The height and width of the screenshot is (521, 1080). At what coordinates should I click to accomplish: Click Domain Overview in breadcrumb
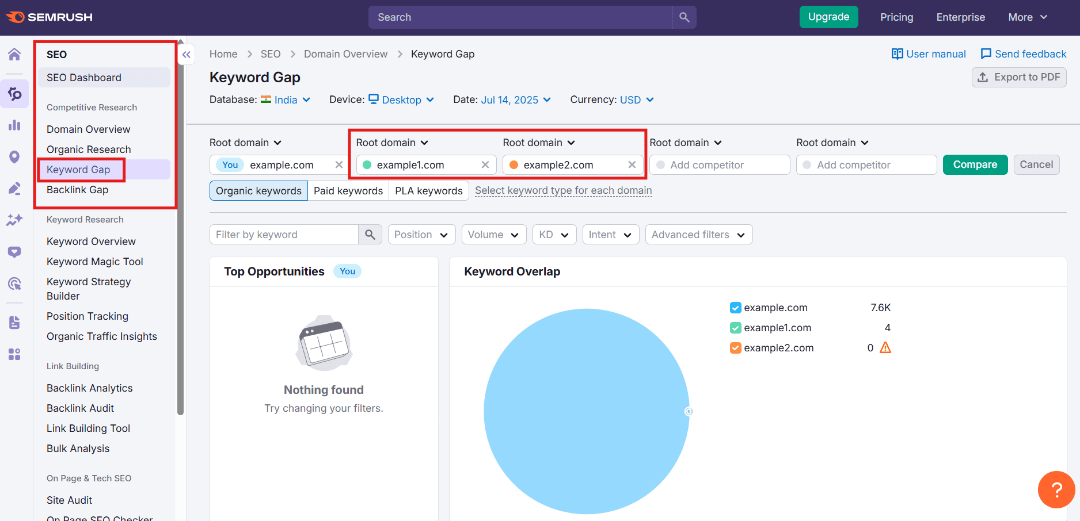tap(345, 54)
